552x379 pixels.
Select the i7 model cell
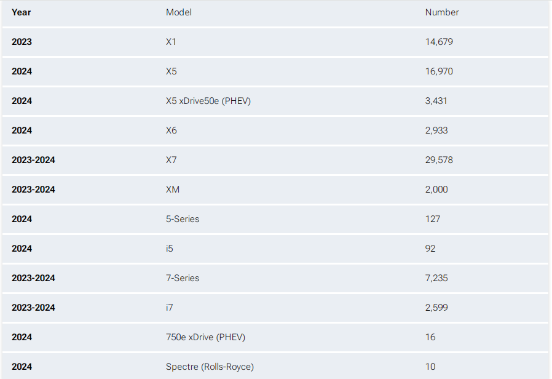coord(170,308)
